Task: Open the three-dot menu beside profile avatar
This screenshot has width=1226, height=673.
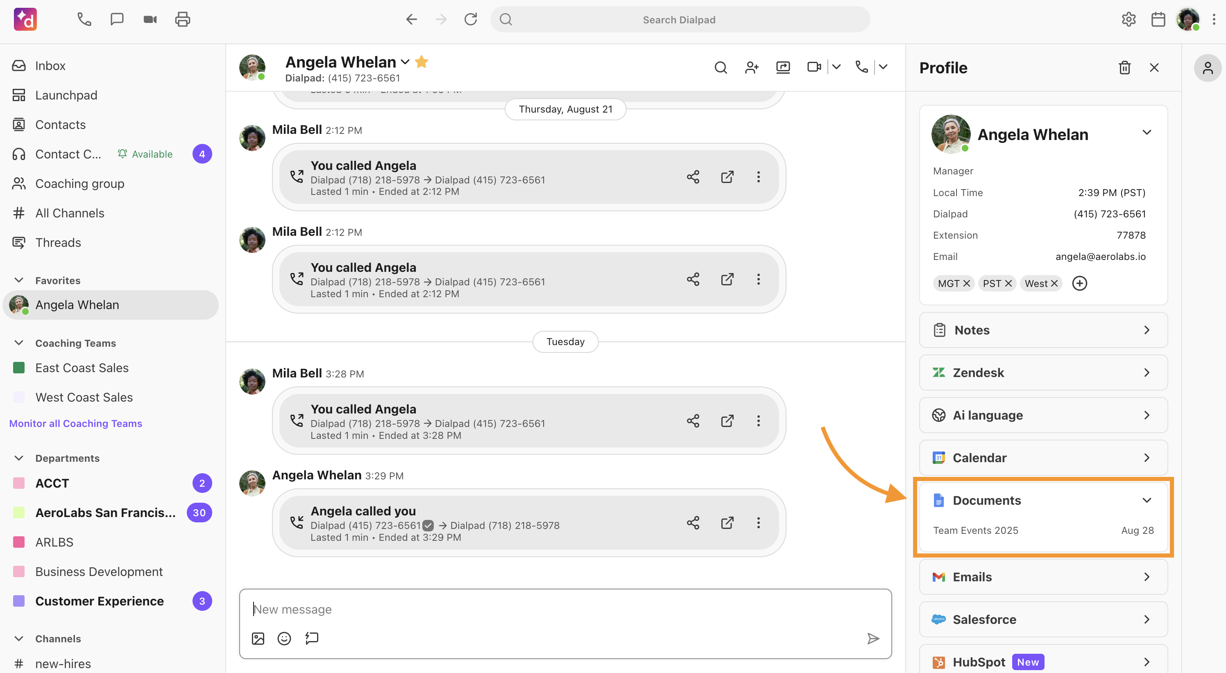Action: click(1214, 20)
